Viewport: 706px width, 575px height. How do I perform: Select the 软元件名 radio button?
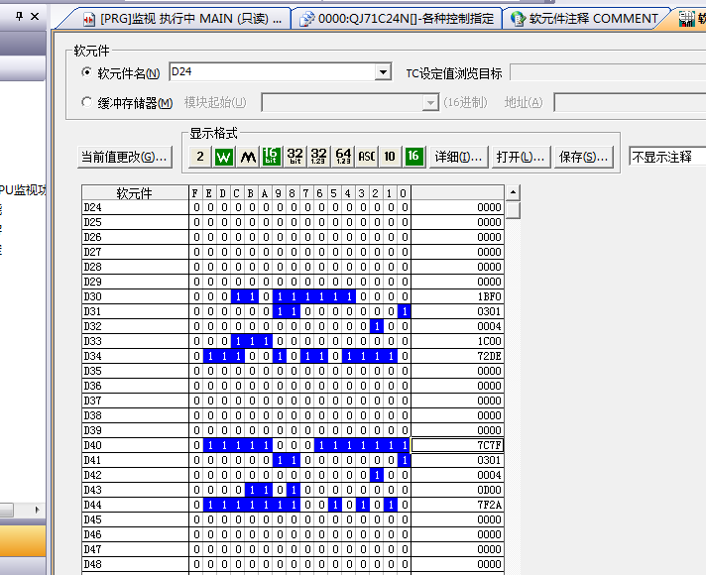[86, 73]
